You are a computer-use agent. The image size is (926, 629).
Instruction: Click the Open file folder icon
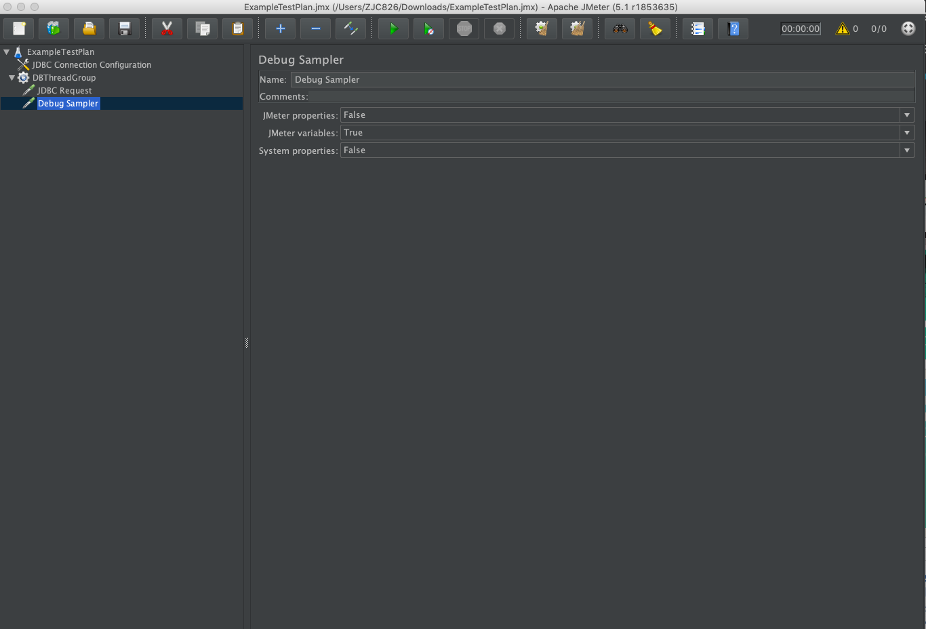pos(89,28)
